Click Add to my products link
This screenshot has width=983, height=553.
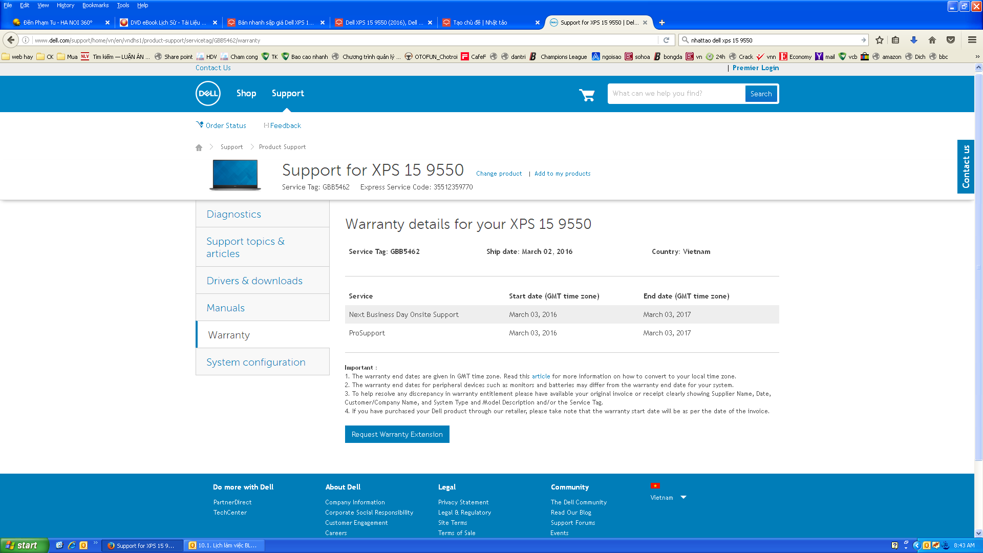(562, 174)
